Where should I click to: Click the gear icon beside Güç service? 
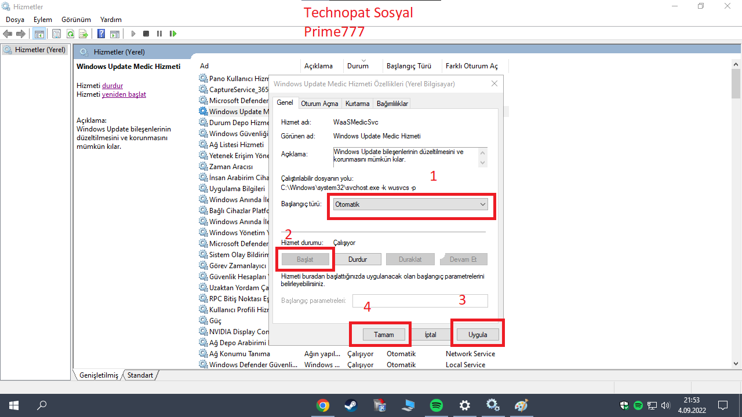coord(203,320)
